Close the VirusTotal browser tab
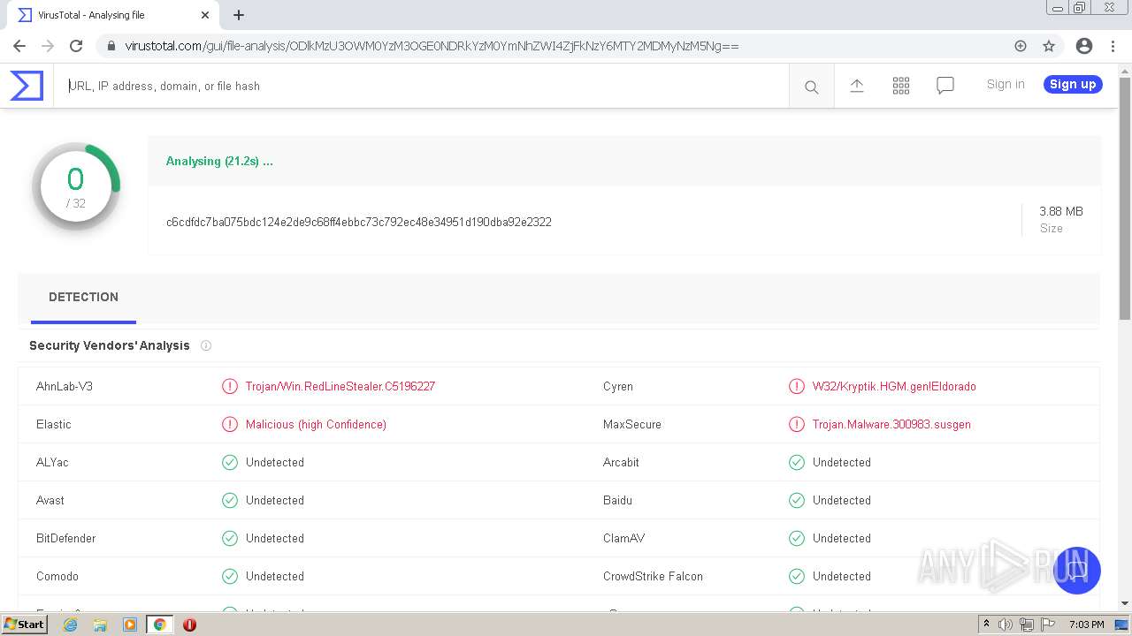Image resolution: width=1132 pixels, height=636 pixels. point(205,15)
